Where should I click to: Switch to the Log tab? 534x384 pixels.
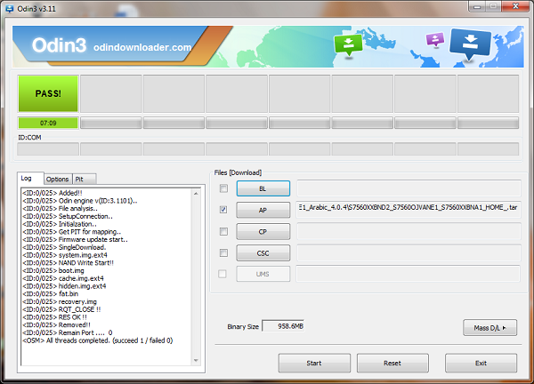click(30, 179)
